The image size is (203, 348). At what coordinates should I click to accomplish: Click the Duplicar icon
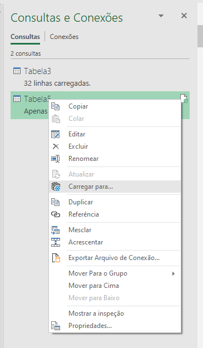pyautogui.click(x=56, y=202)
